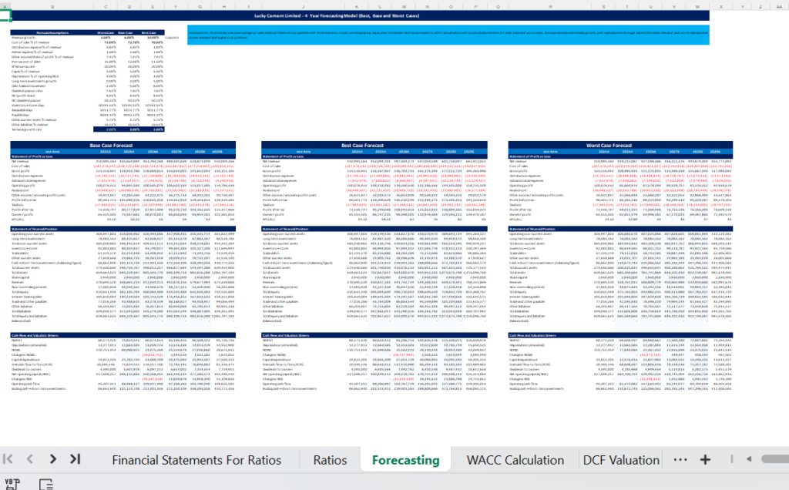Viewport: 789px width, 490px height.
Task: Switch to the Ratios sheet tab
Action: [330, 460]
